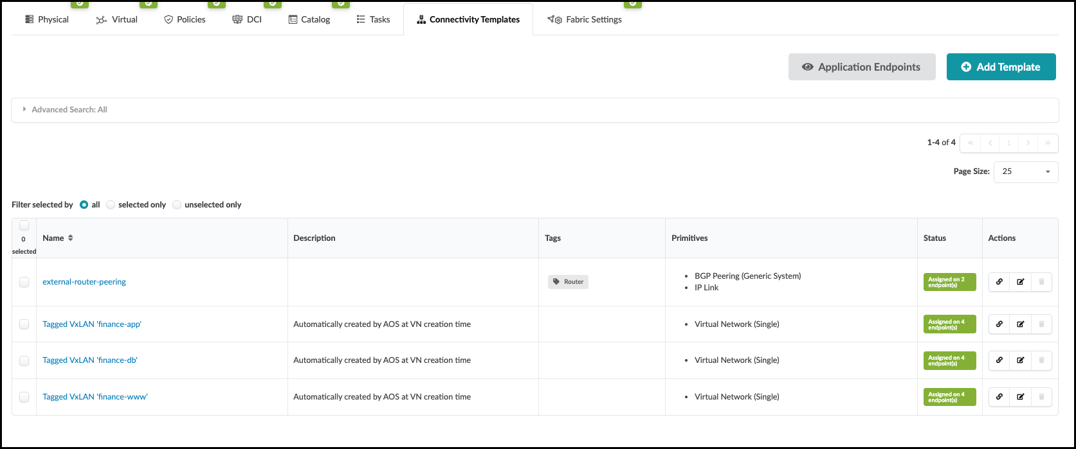
Task: Click edit icon for Tagged VxLAN 'finance-www'
Action: (x=1020, y=397)
